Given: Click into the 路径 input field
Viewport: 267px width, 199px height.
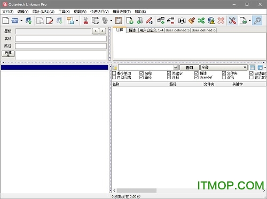Looking at the screenshot, I should 61,46.
